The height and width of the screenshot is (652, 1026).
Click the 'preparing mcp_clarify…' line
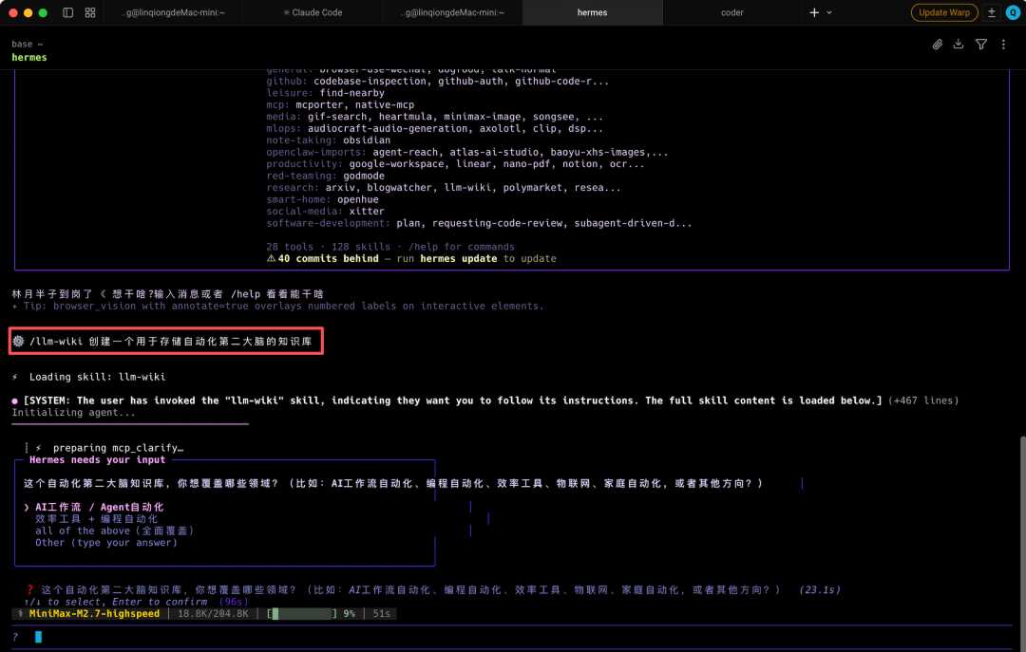point(118,447)
